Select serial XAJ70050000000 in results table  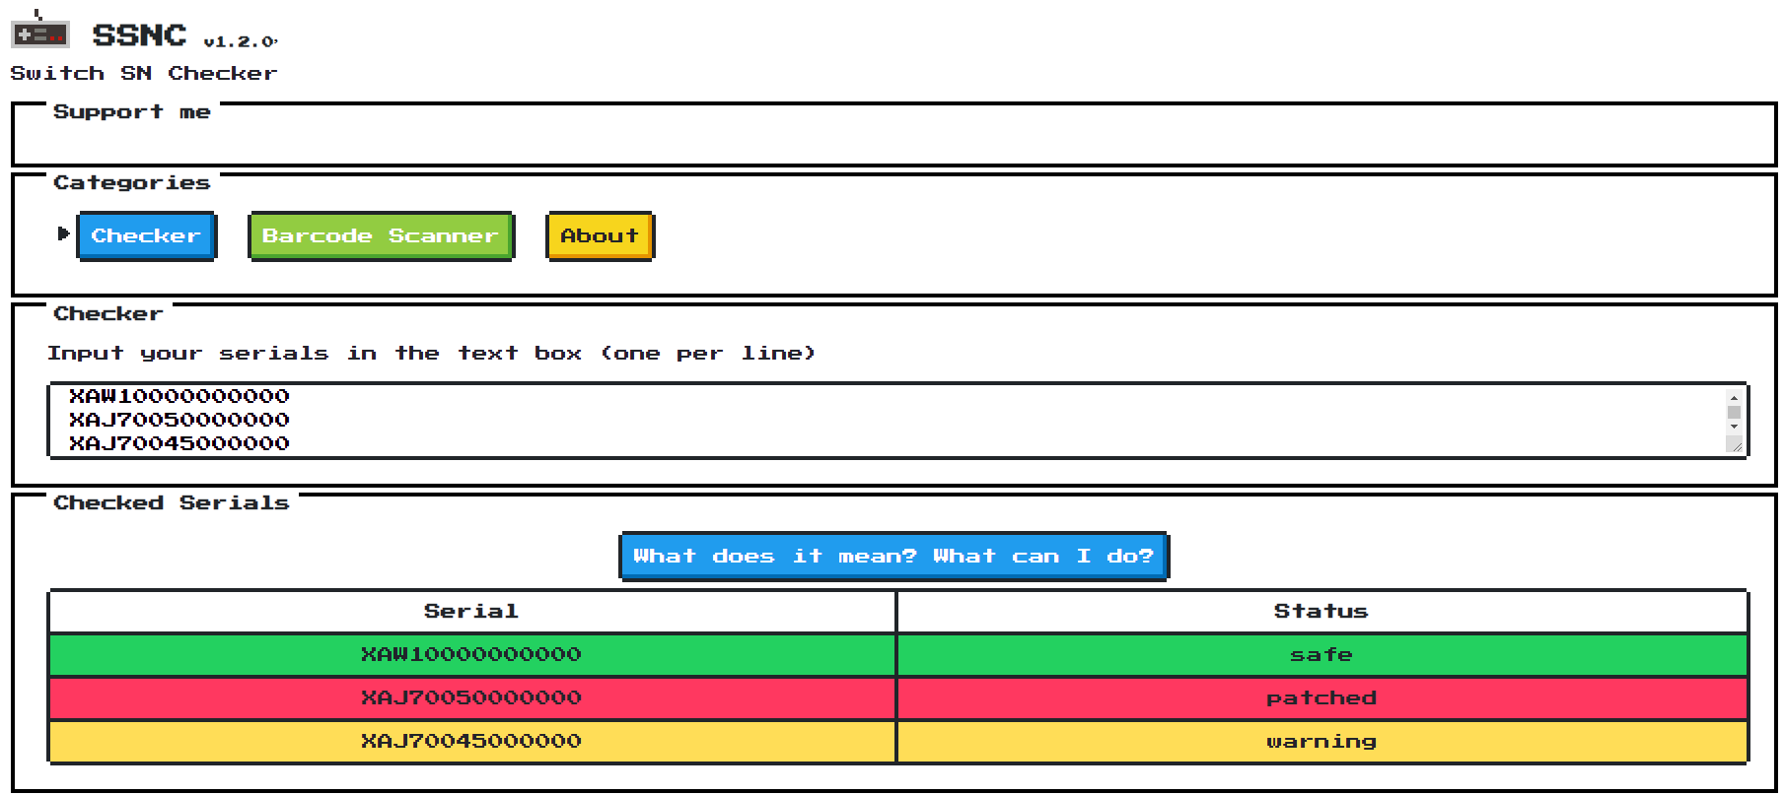(471, 698)
